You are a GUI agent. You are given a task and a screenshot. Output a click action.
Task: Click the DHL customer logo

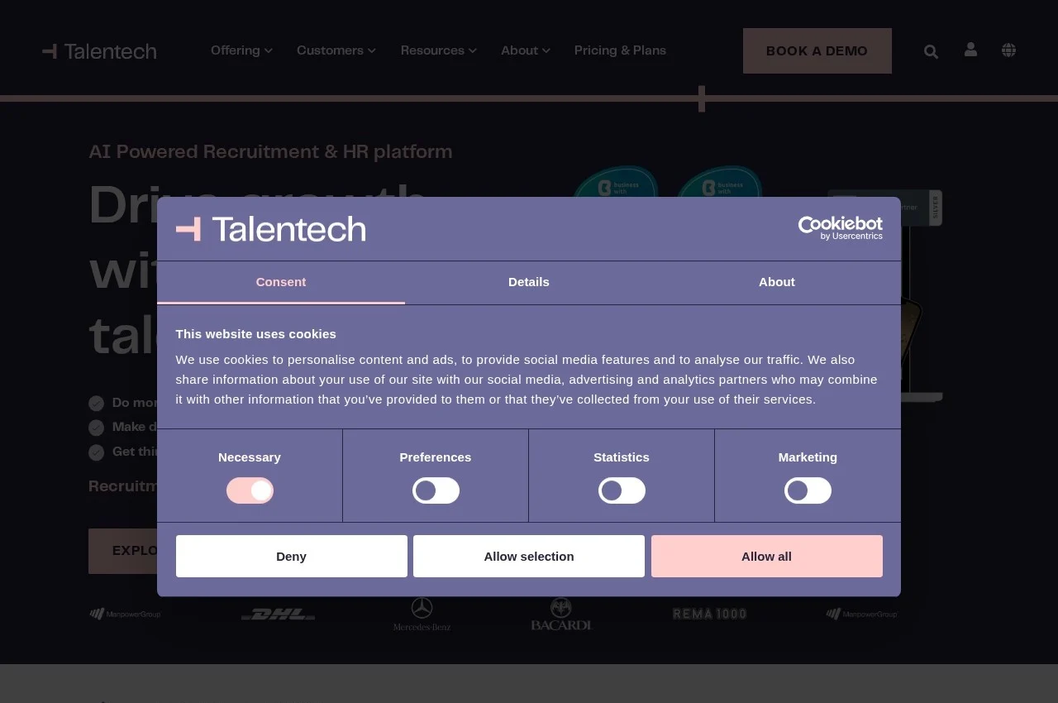pos(279,614)
